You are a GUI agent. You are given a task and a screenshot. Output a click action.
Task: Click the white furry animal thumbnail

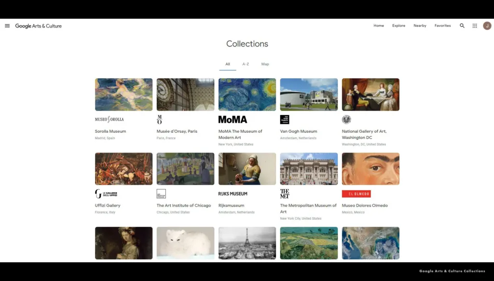(185, 243)
